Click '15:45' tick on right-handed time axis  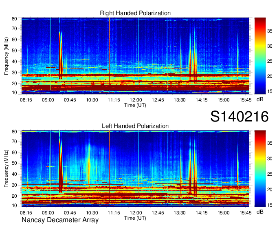tap(246, 100)
